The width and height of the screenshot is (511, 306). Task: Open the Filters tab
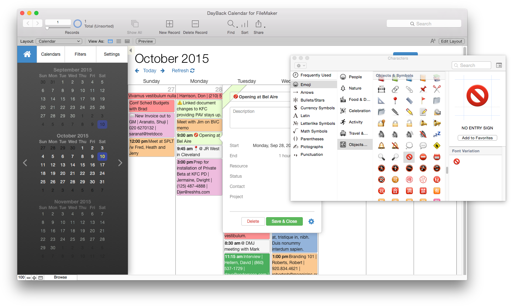(x=80, y=54)
